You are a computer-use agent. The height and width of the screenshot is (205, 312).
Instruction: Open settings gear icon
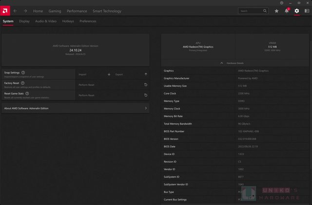click(296, 11)
